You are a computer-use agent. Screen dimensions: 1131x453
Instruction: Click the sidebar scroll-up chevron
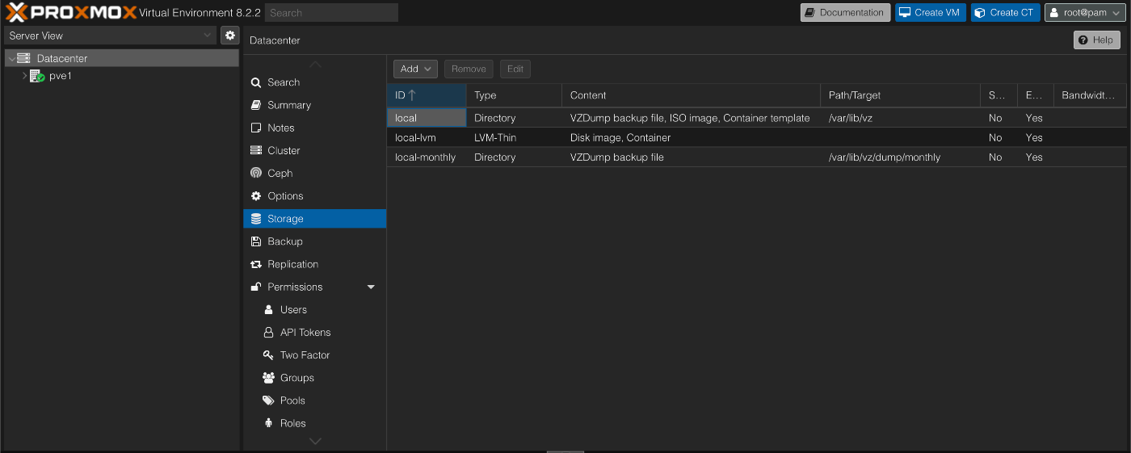tap(315, 65)
